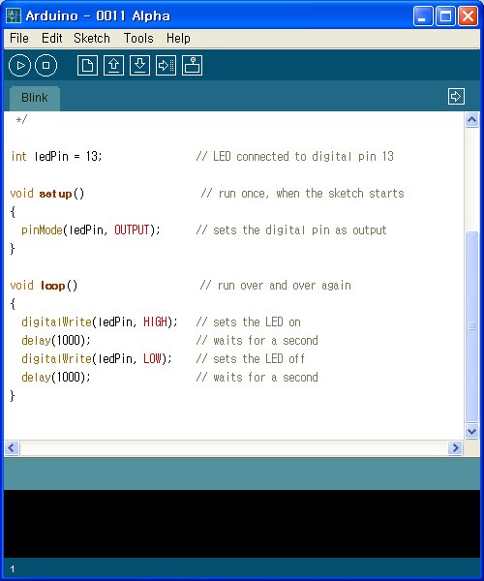
Task: Click the Arduino title bar app icon
Action: click(x=14, y=15)
